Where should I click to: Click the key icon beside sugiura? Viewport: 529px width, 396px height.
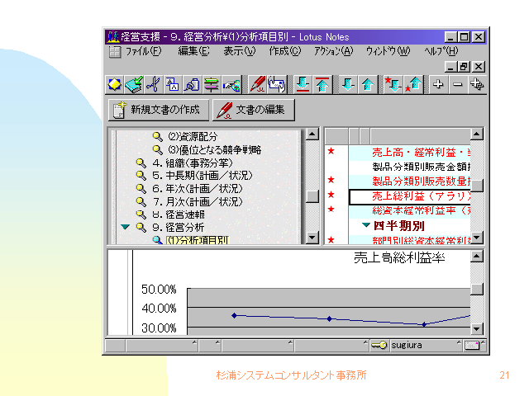pyautogui.click(x=379, y=345)
